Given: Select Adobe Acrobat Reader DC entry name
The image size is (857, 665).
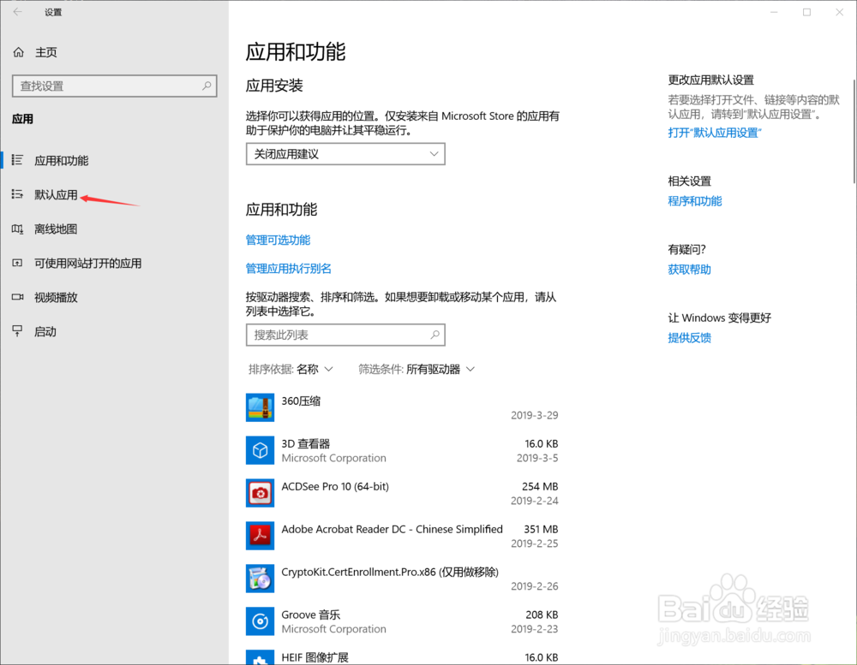Looking at the screenshot, I should pyautogui.click(x=392, y=529).
